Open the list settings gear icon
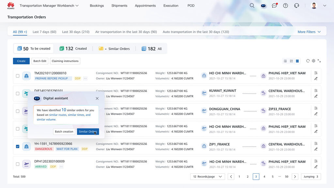The image size is (334, 188). click(x=313, y=61)
